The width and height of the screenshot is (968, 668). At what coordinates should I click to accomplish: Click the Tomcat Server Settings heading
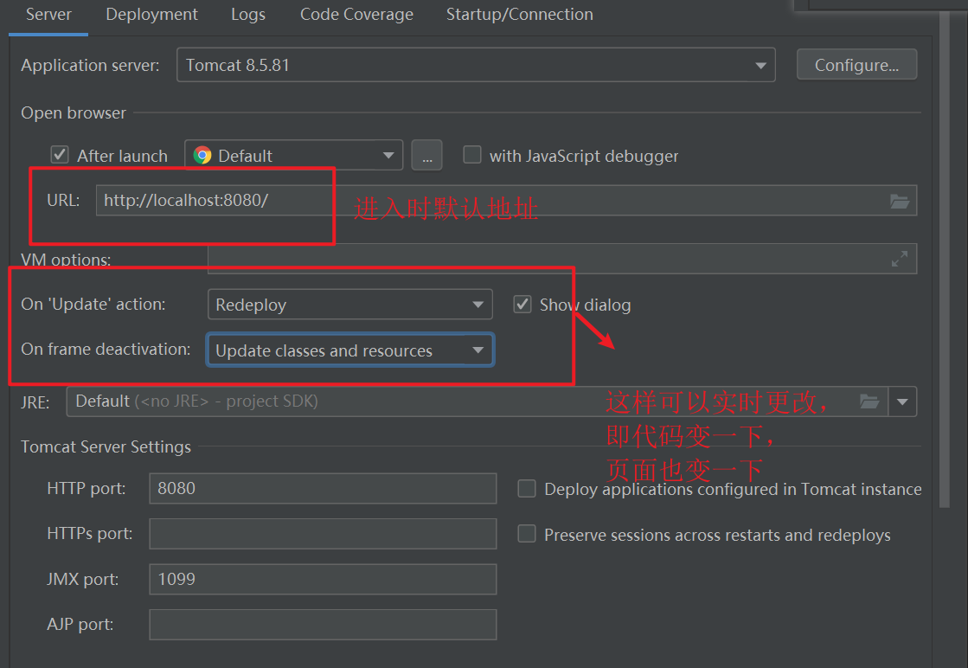point(106,446)
